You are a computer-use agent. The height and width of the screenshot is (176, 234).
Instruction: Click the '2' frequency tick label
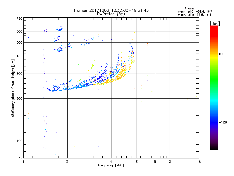(67, 162)
